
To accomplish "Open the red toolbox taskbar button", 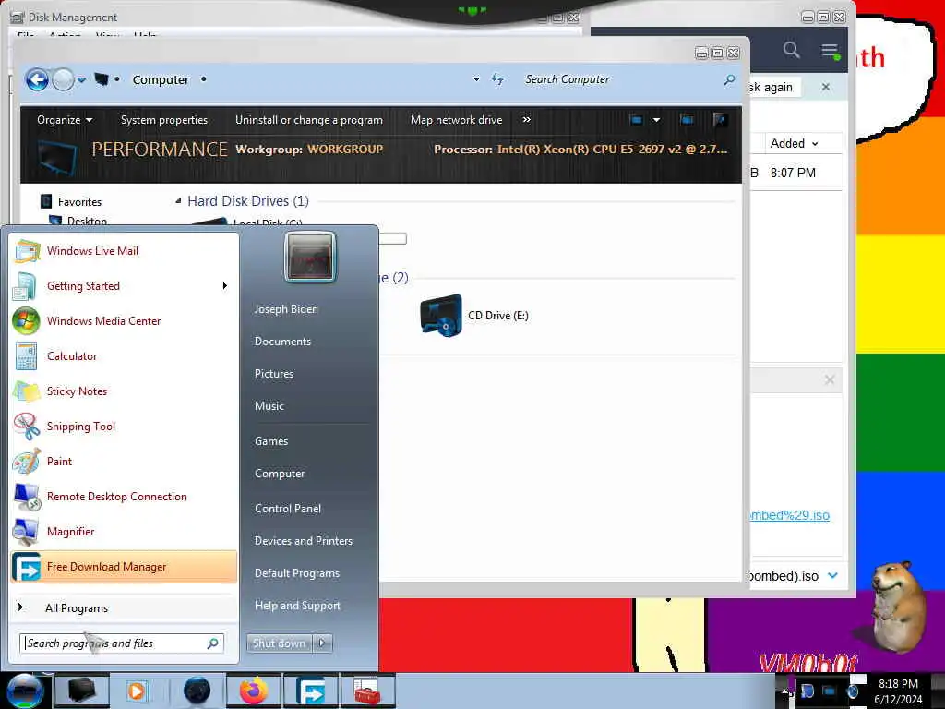I will 367,691.
